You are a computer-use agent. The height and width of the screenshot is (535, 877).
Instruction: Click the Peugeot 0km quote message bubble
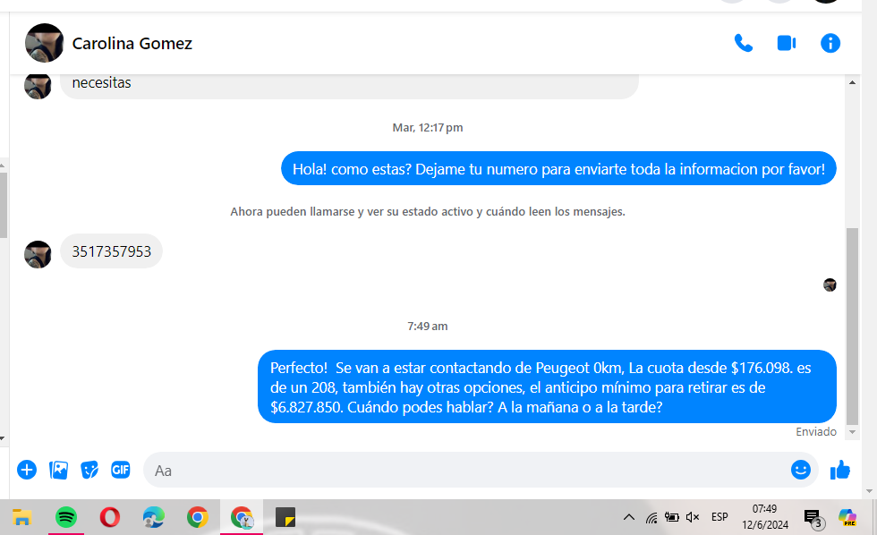coord(547,386)
